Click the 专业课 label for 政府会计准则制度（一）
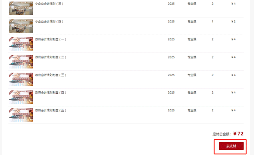 [192, 39]
